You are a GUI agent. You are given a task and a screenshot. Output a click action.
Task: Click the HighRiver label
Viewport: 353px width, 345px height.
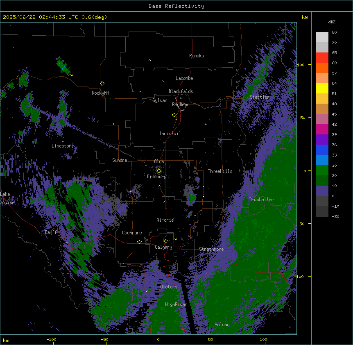click(176, 304)
